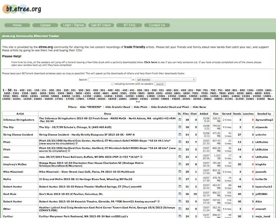Screen dimensions: 276x218
Task: Open Mike Mizwinski artist link
Action: (x=13, y=172)
